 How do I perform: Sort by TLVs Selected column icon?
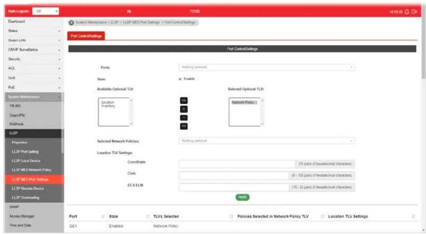[x=231, y=217]
